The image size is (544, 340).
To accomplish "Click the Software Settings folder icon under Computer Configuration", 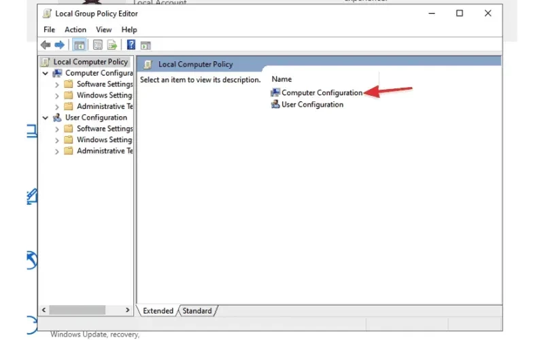I will point(69,84).
